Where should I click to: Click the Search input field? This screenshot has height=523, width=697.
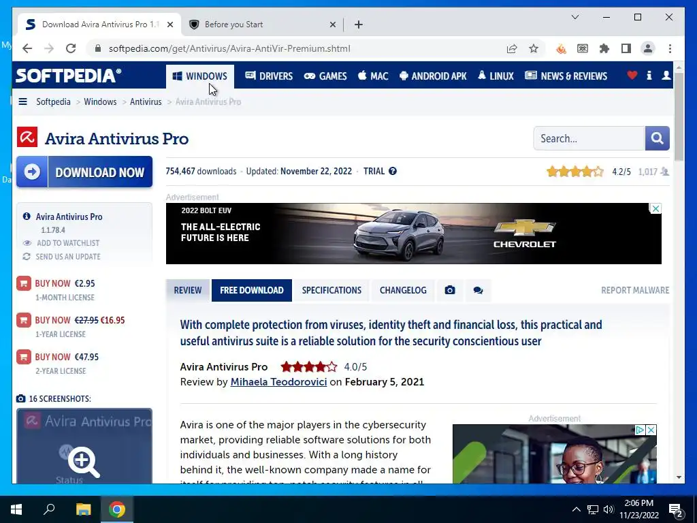pos(589,138)
